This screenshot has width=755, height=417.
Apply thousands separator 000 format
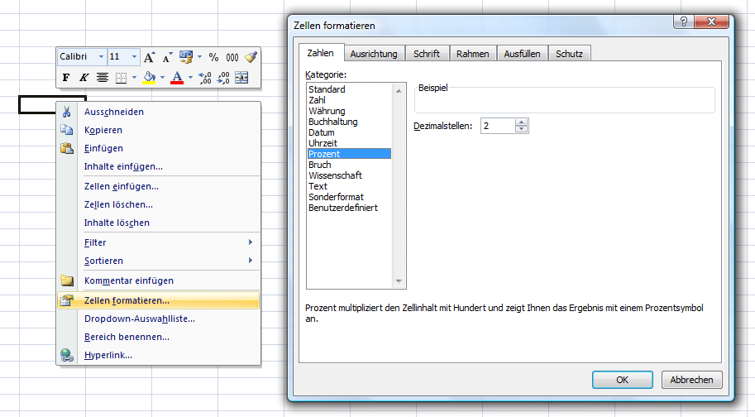tap(232, 57)
